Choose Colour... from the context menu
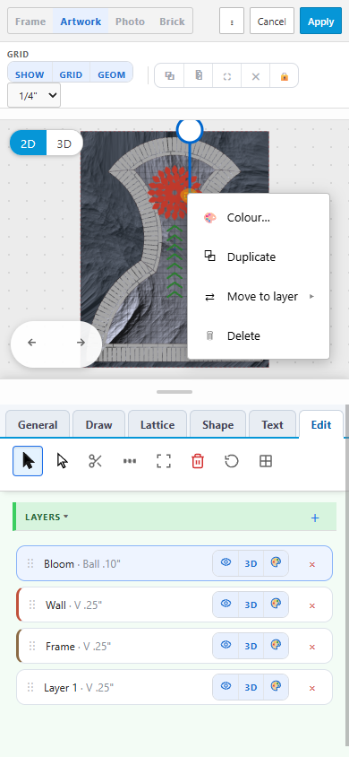349x757 pixels. [x=259, y=218]
